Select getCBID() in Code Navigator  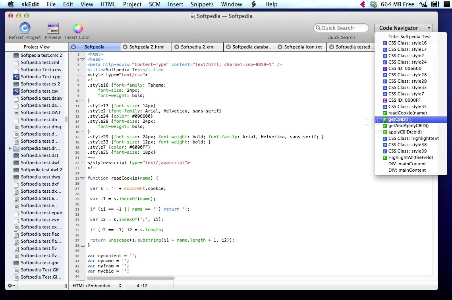coord(410,119)
